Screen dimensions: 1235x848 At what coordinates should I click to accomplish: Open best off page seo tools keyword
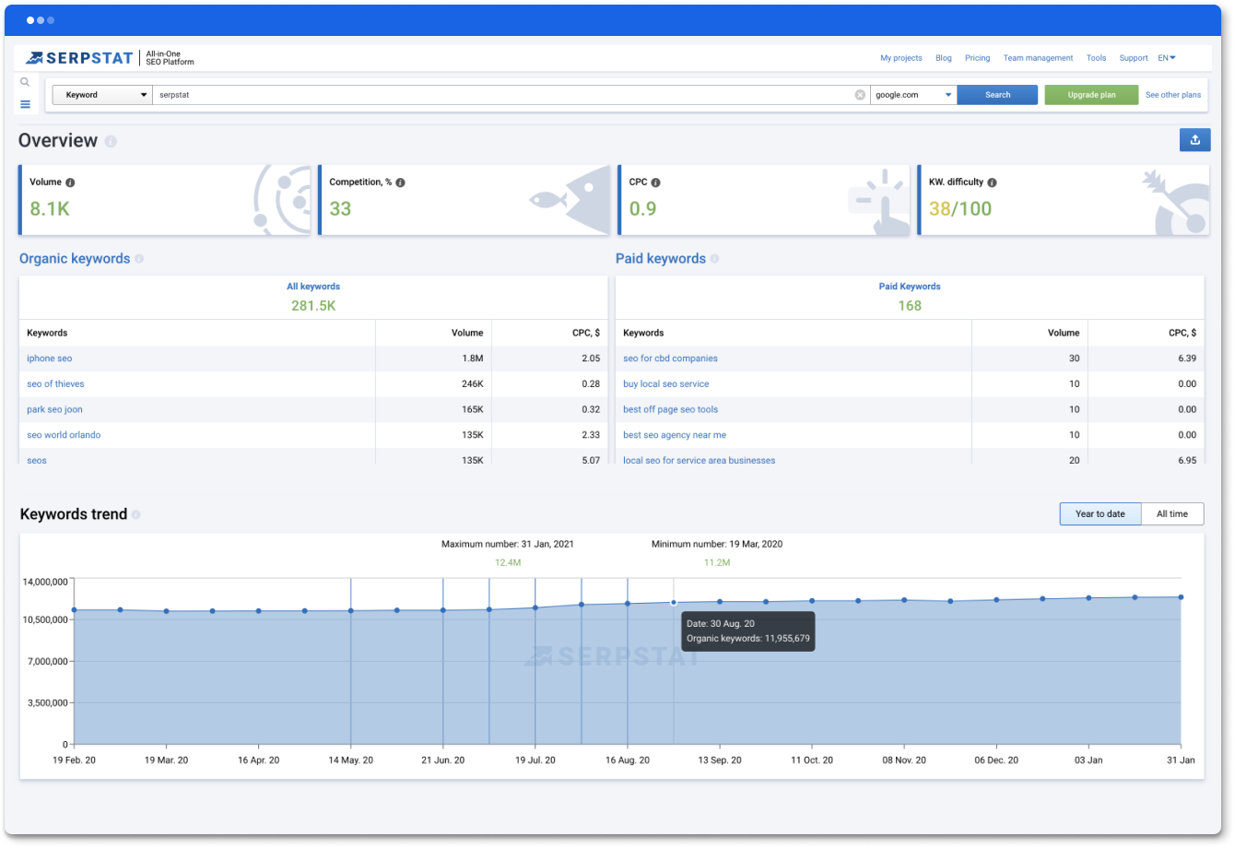(670, 410)
